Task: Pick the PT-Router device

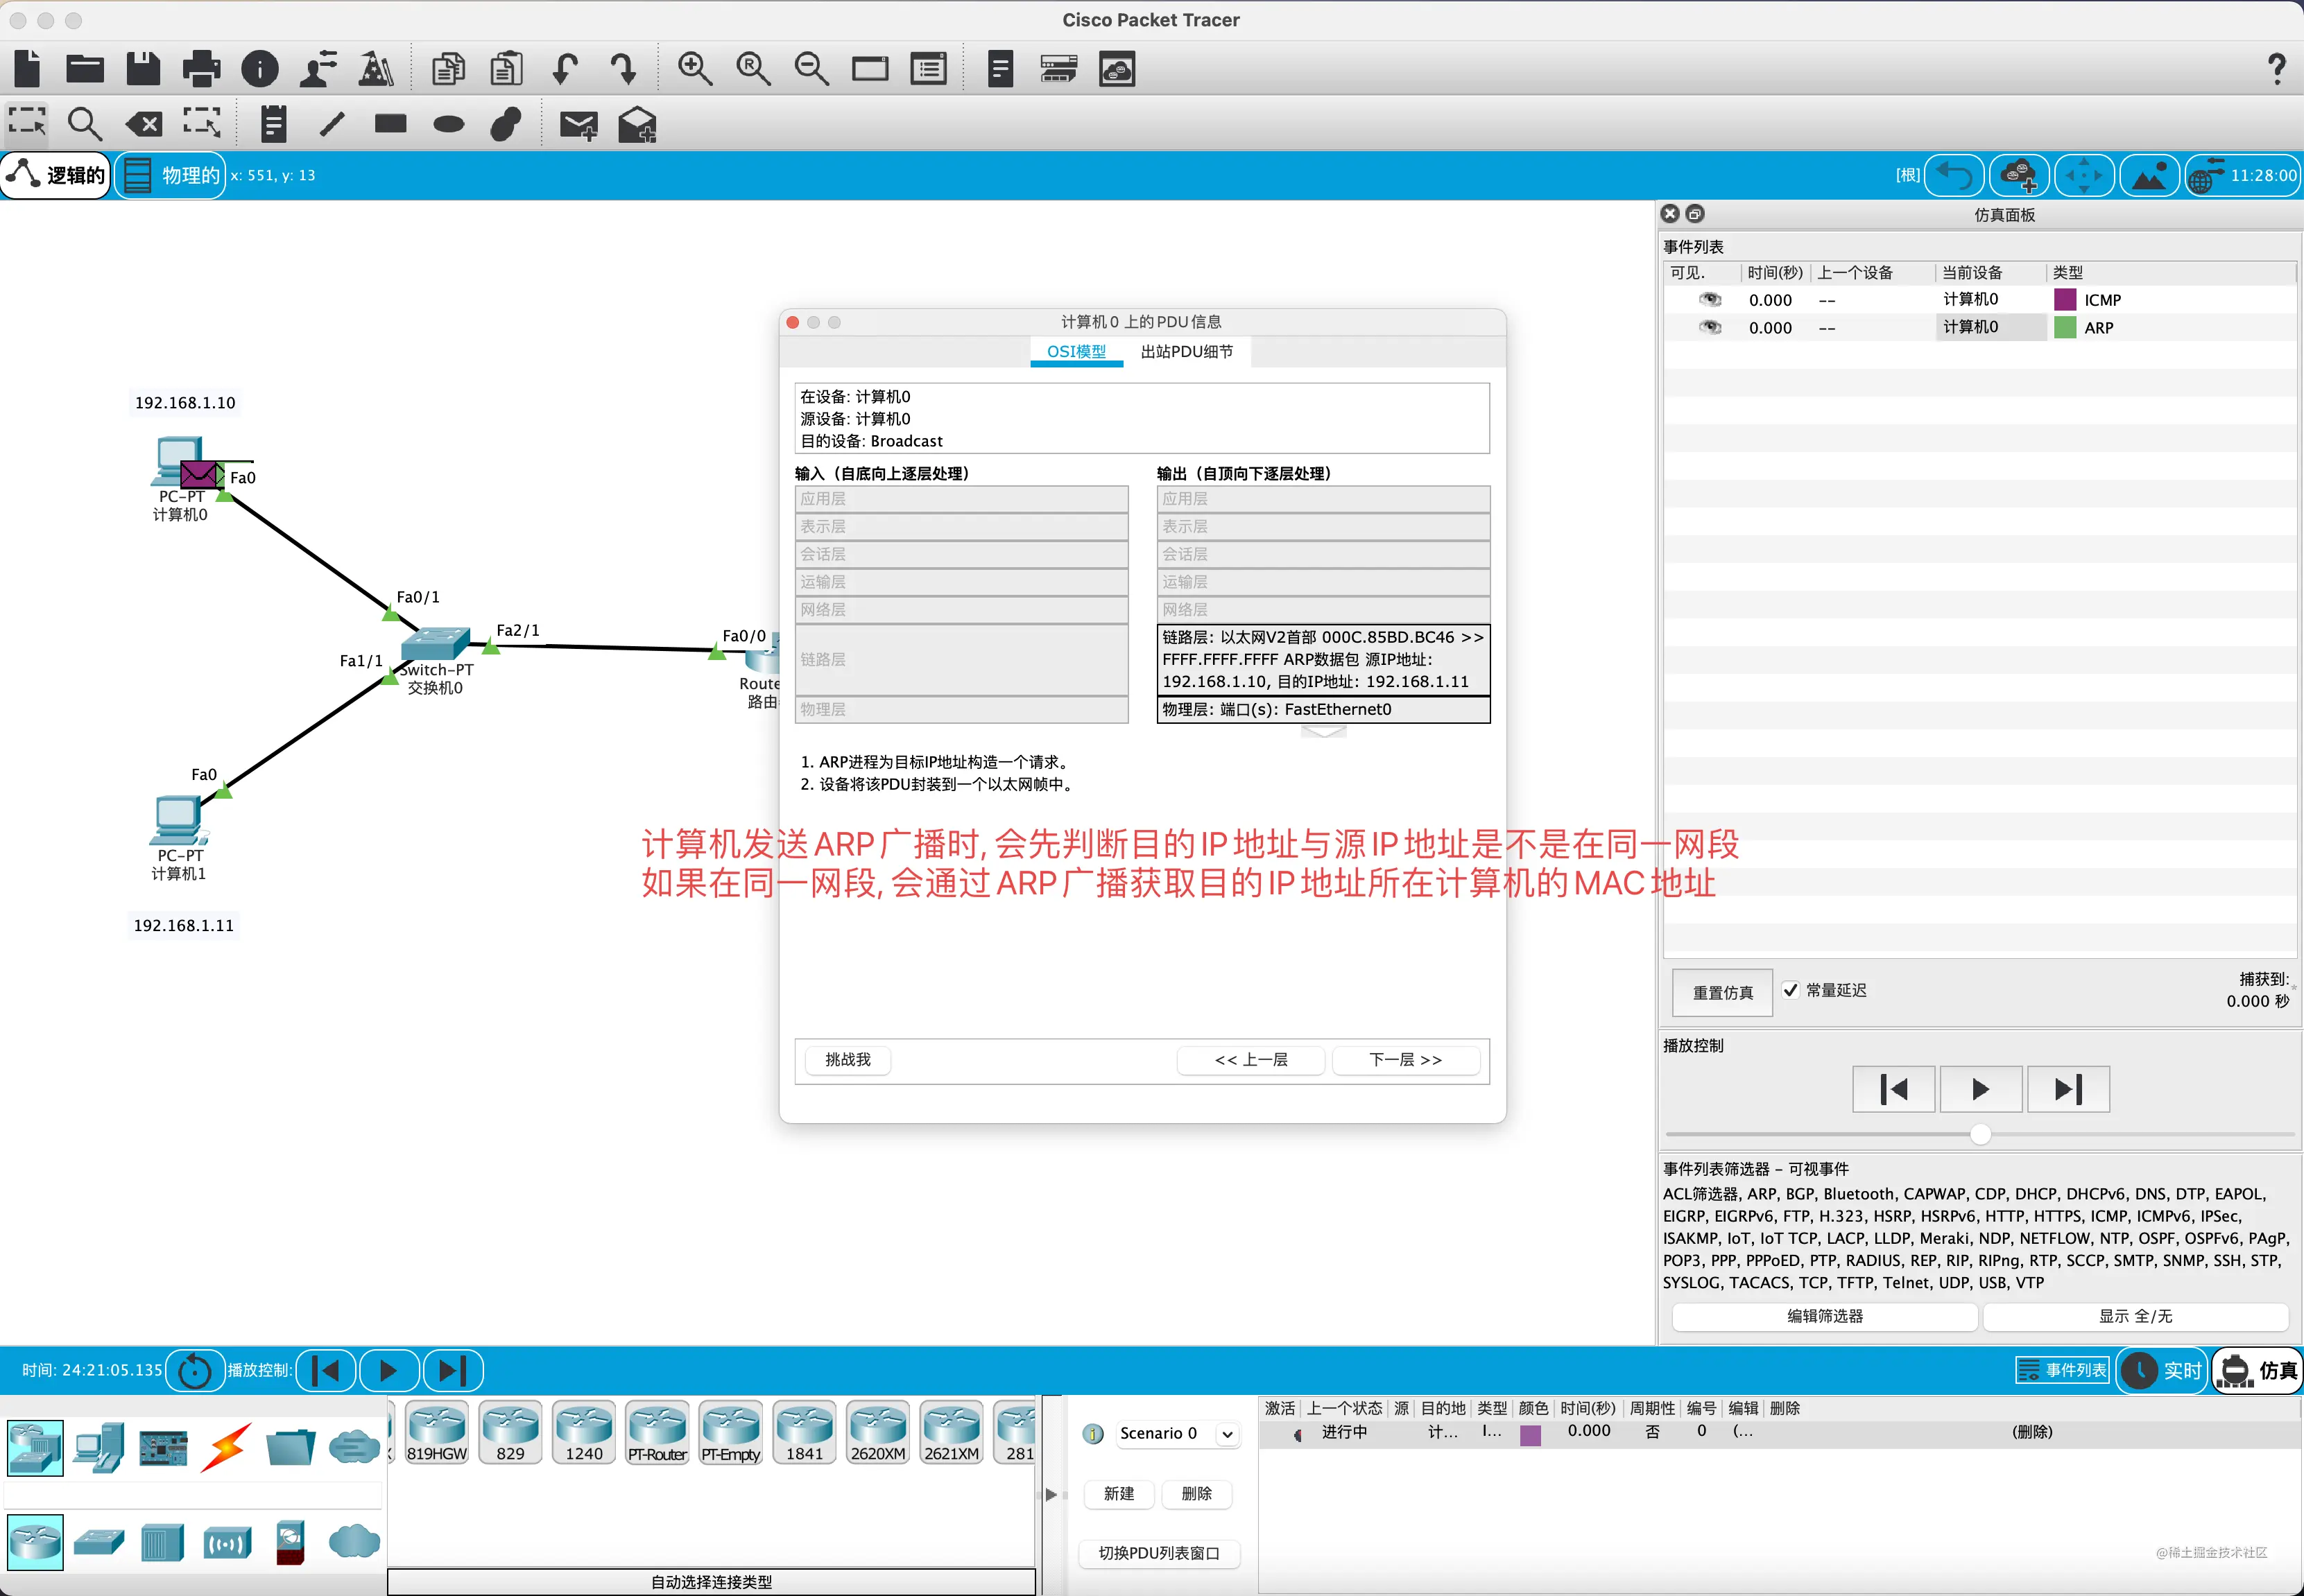Action: [x=657, y=1433]
